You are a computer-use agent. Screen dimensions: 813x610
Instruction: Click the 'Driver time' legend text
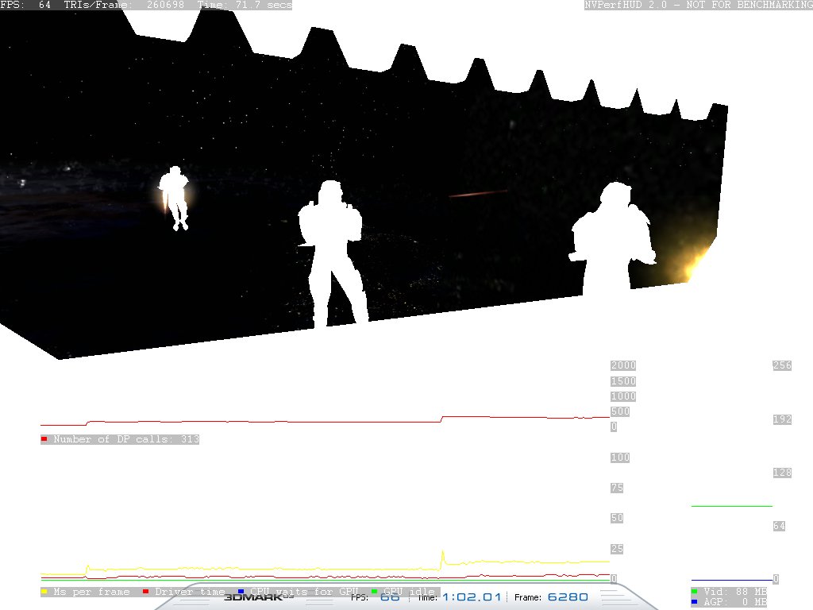(190, 592)
